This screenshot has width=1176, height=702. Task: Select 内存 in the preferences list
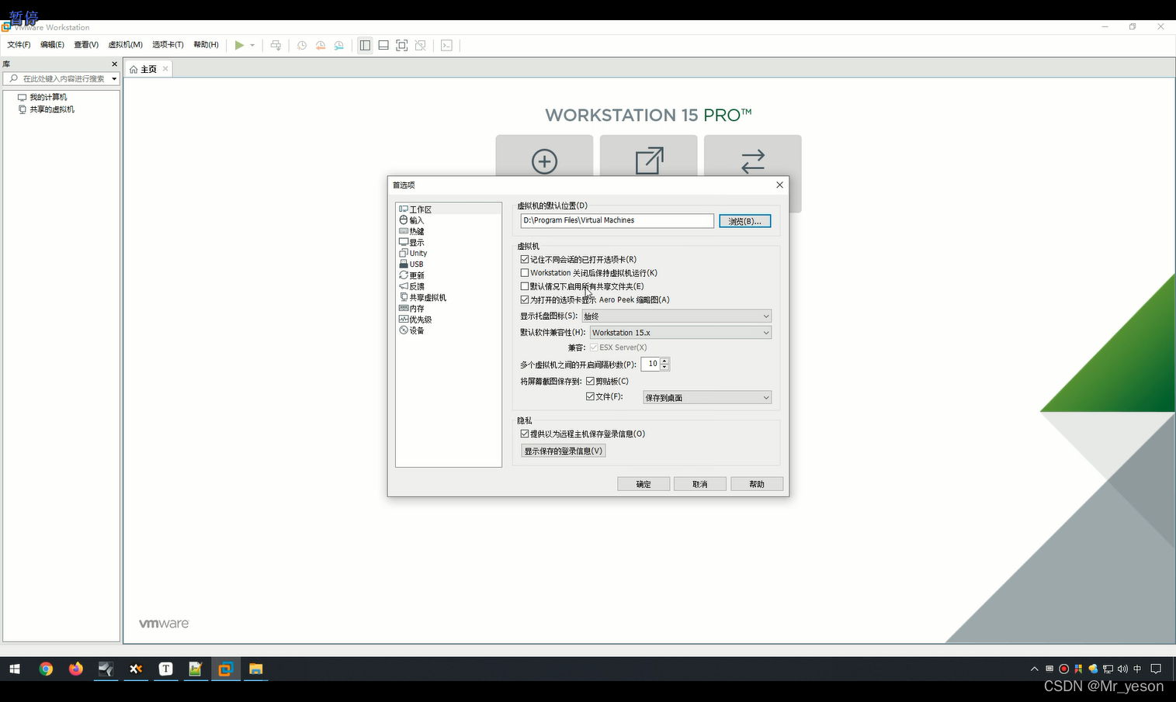[x=417, y=308]
